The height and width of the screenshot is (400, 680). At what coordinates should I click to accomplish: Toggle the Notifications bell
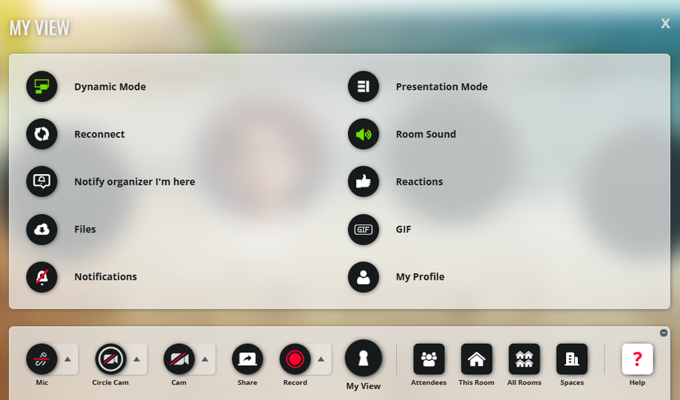(41, 277)
